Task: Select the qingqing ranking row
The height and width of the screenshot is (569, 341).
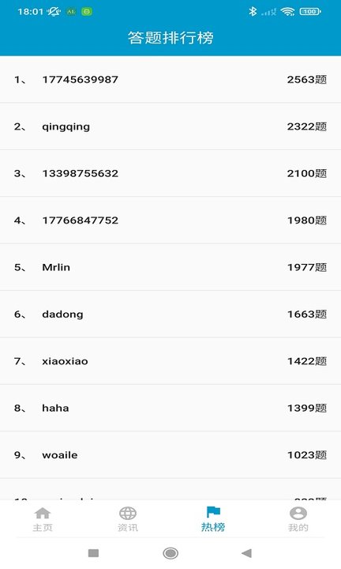Action: (x=170, y=126)
